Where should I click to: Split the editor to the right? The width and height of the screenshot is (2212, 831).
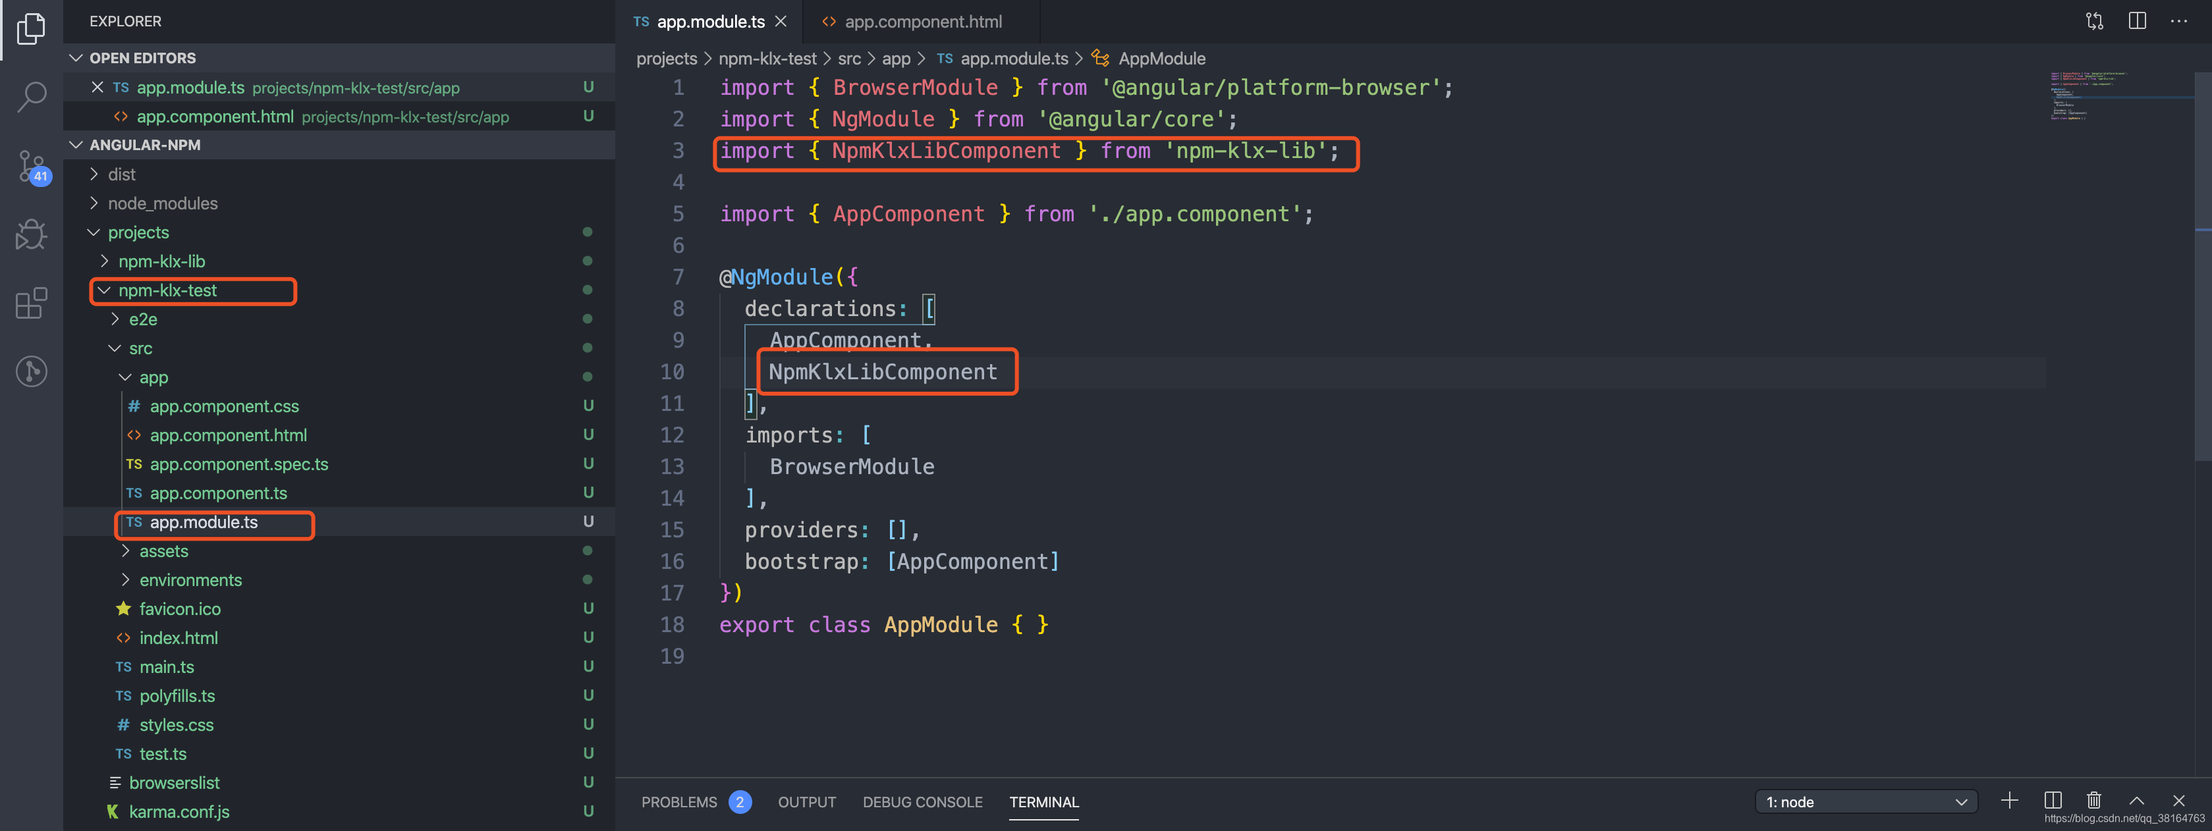(2138, 22)
